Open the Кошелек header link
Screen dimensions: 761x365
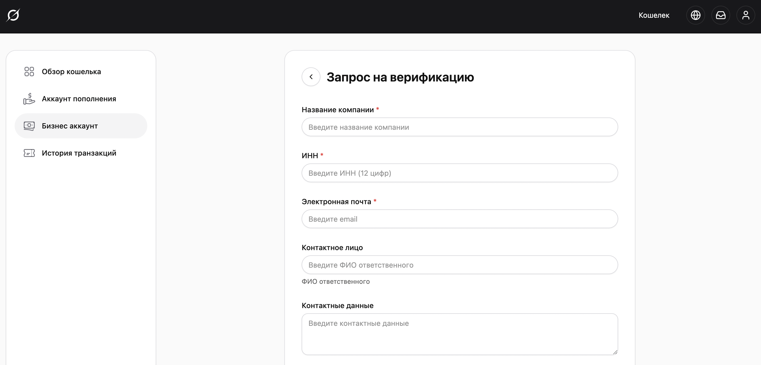(x=654, y=15)
